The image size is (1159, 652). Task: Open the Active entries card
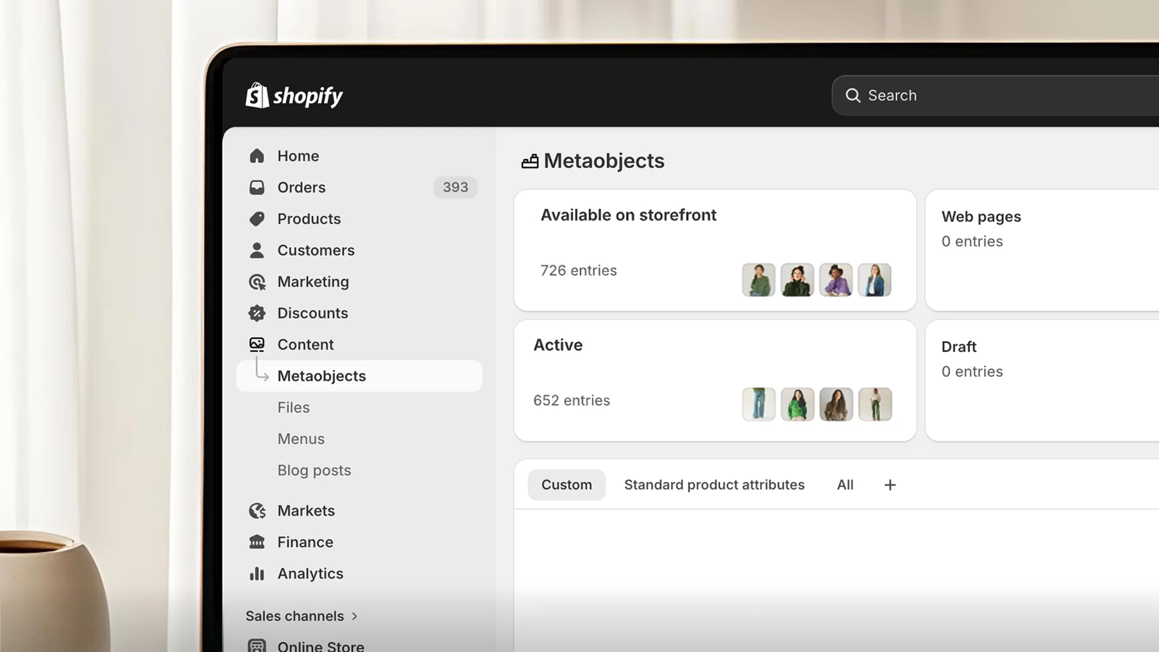[715, 380]
